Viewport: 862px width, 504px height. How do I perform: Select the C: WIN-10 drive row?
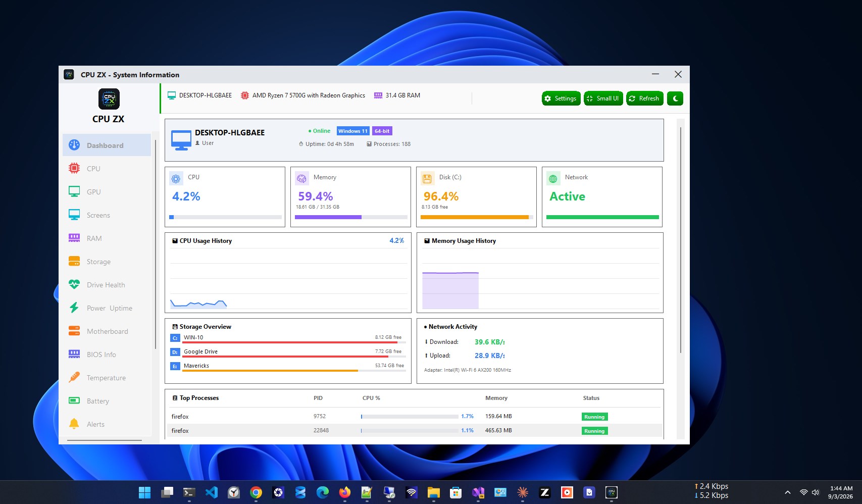pyautogui.click(x=288, y=338)
